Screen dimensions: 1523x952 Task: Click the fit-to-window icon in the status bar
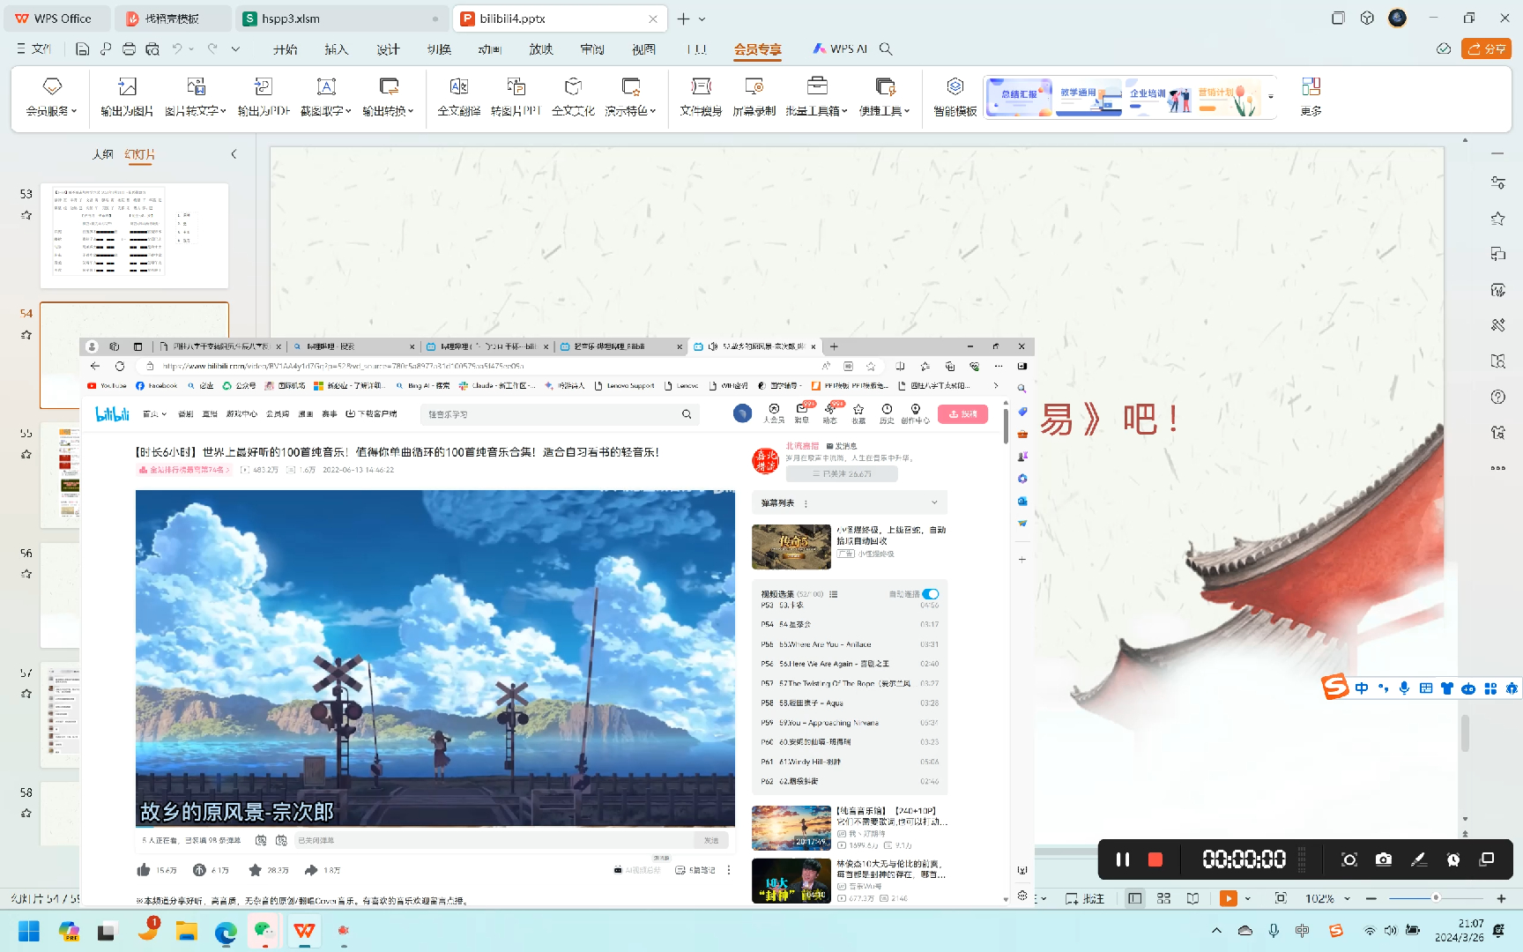coord(1281,898)
